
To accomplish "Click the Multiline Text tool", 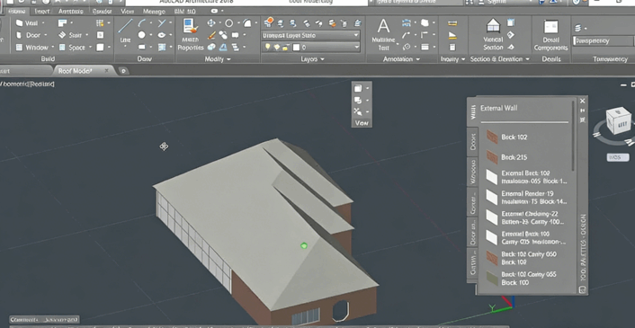I will (x=383, y=35).
